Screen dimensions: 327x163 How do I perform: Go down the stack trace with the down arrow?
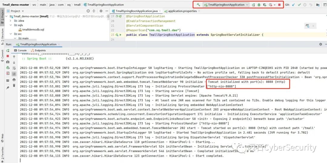[14, 63]
